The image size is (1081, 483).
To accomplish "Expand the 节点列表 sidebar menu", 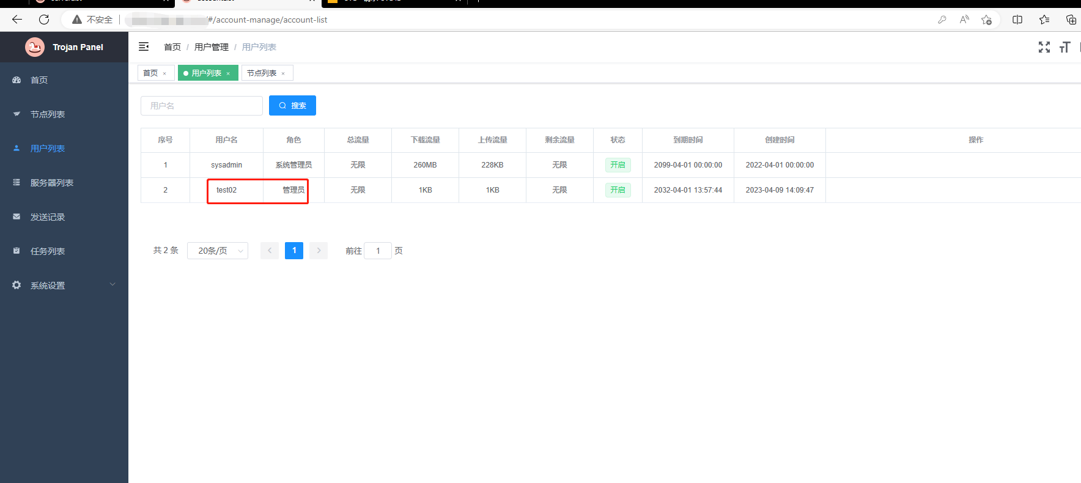I will click(48, 114).
